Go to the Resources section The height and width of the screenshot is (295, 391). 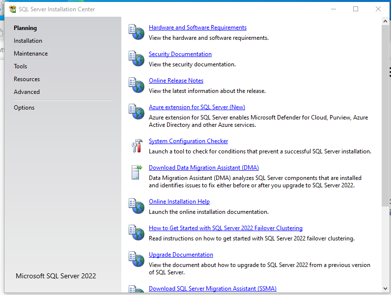(x=27, y=79)
